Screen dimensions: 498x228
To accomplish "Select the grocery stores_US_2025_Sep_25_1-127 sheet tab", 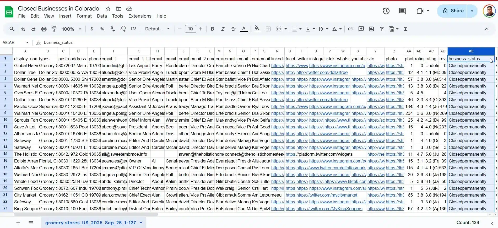I will 90,223.
